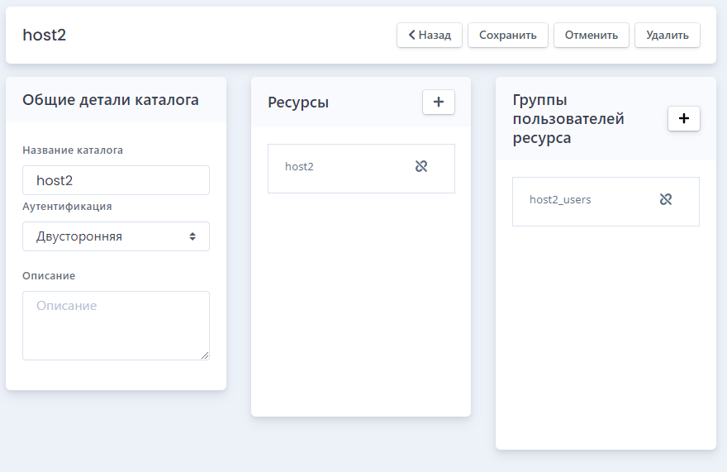Unlink the host2 resource from catalog
The height and width of the screenshot is (472, 727).
click(x=421, y=166)
